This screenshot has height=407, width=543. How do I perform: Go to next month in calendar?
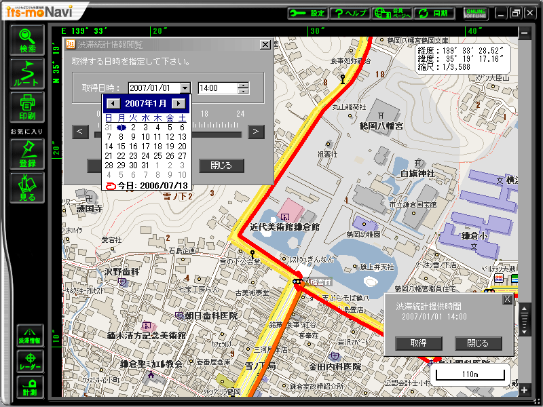click(179, 104)
